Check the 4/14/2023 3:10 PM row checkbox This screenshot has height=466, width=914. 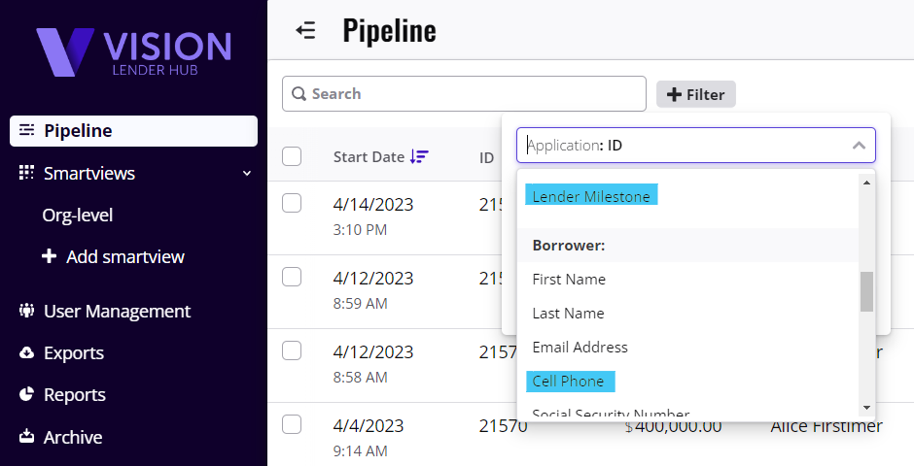[292, 203]
